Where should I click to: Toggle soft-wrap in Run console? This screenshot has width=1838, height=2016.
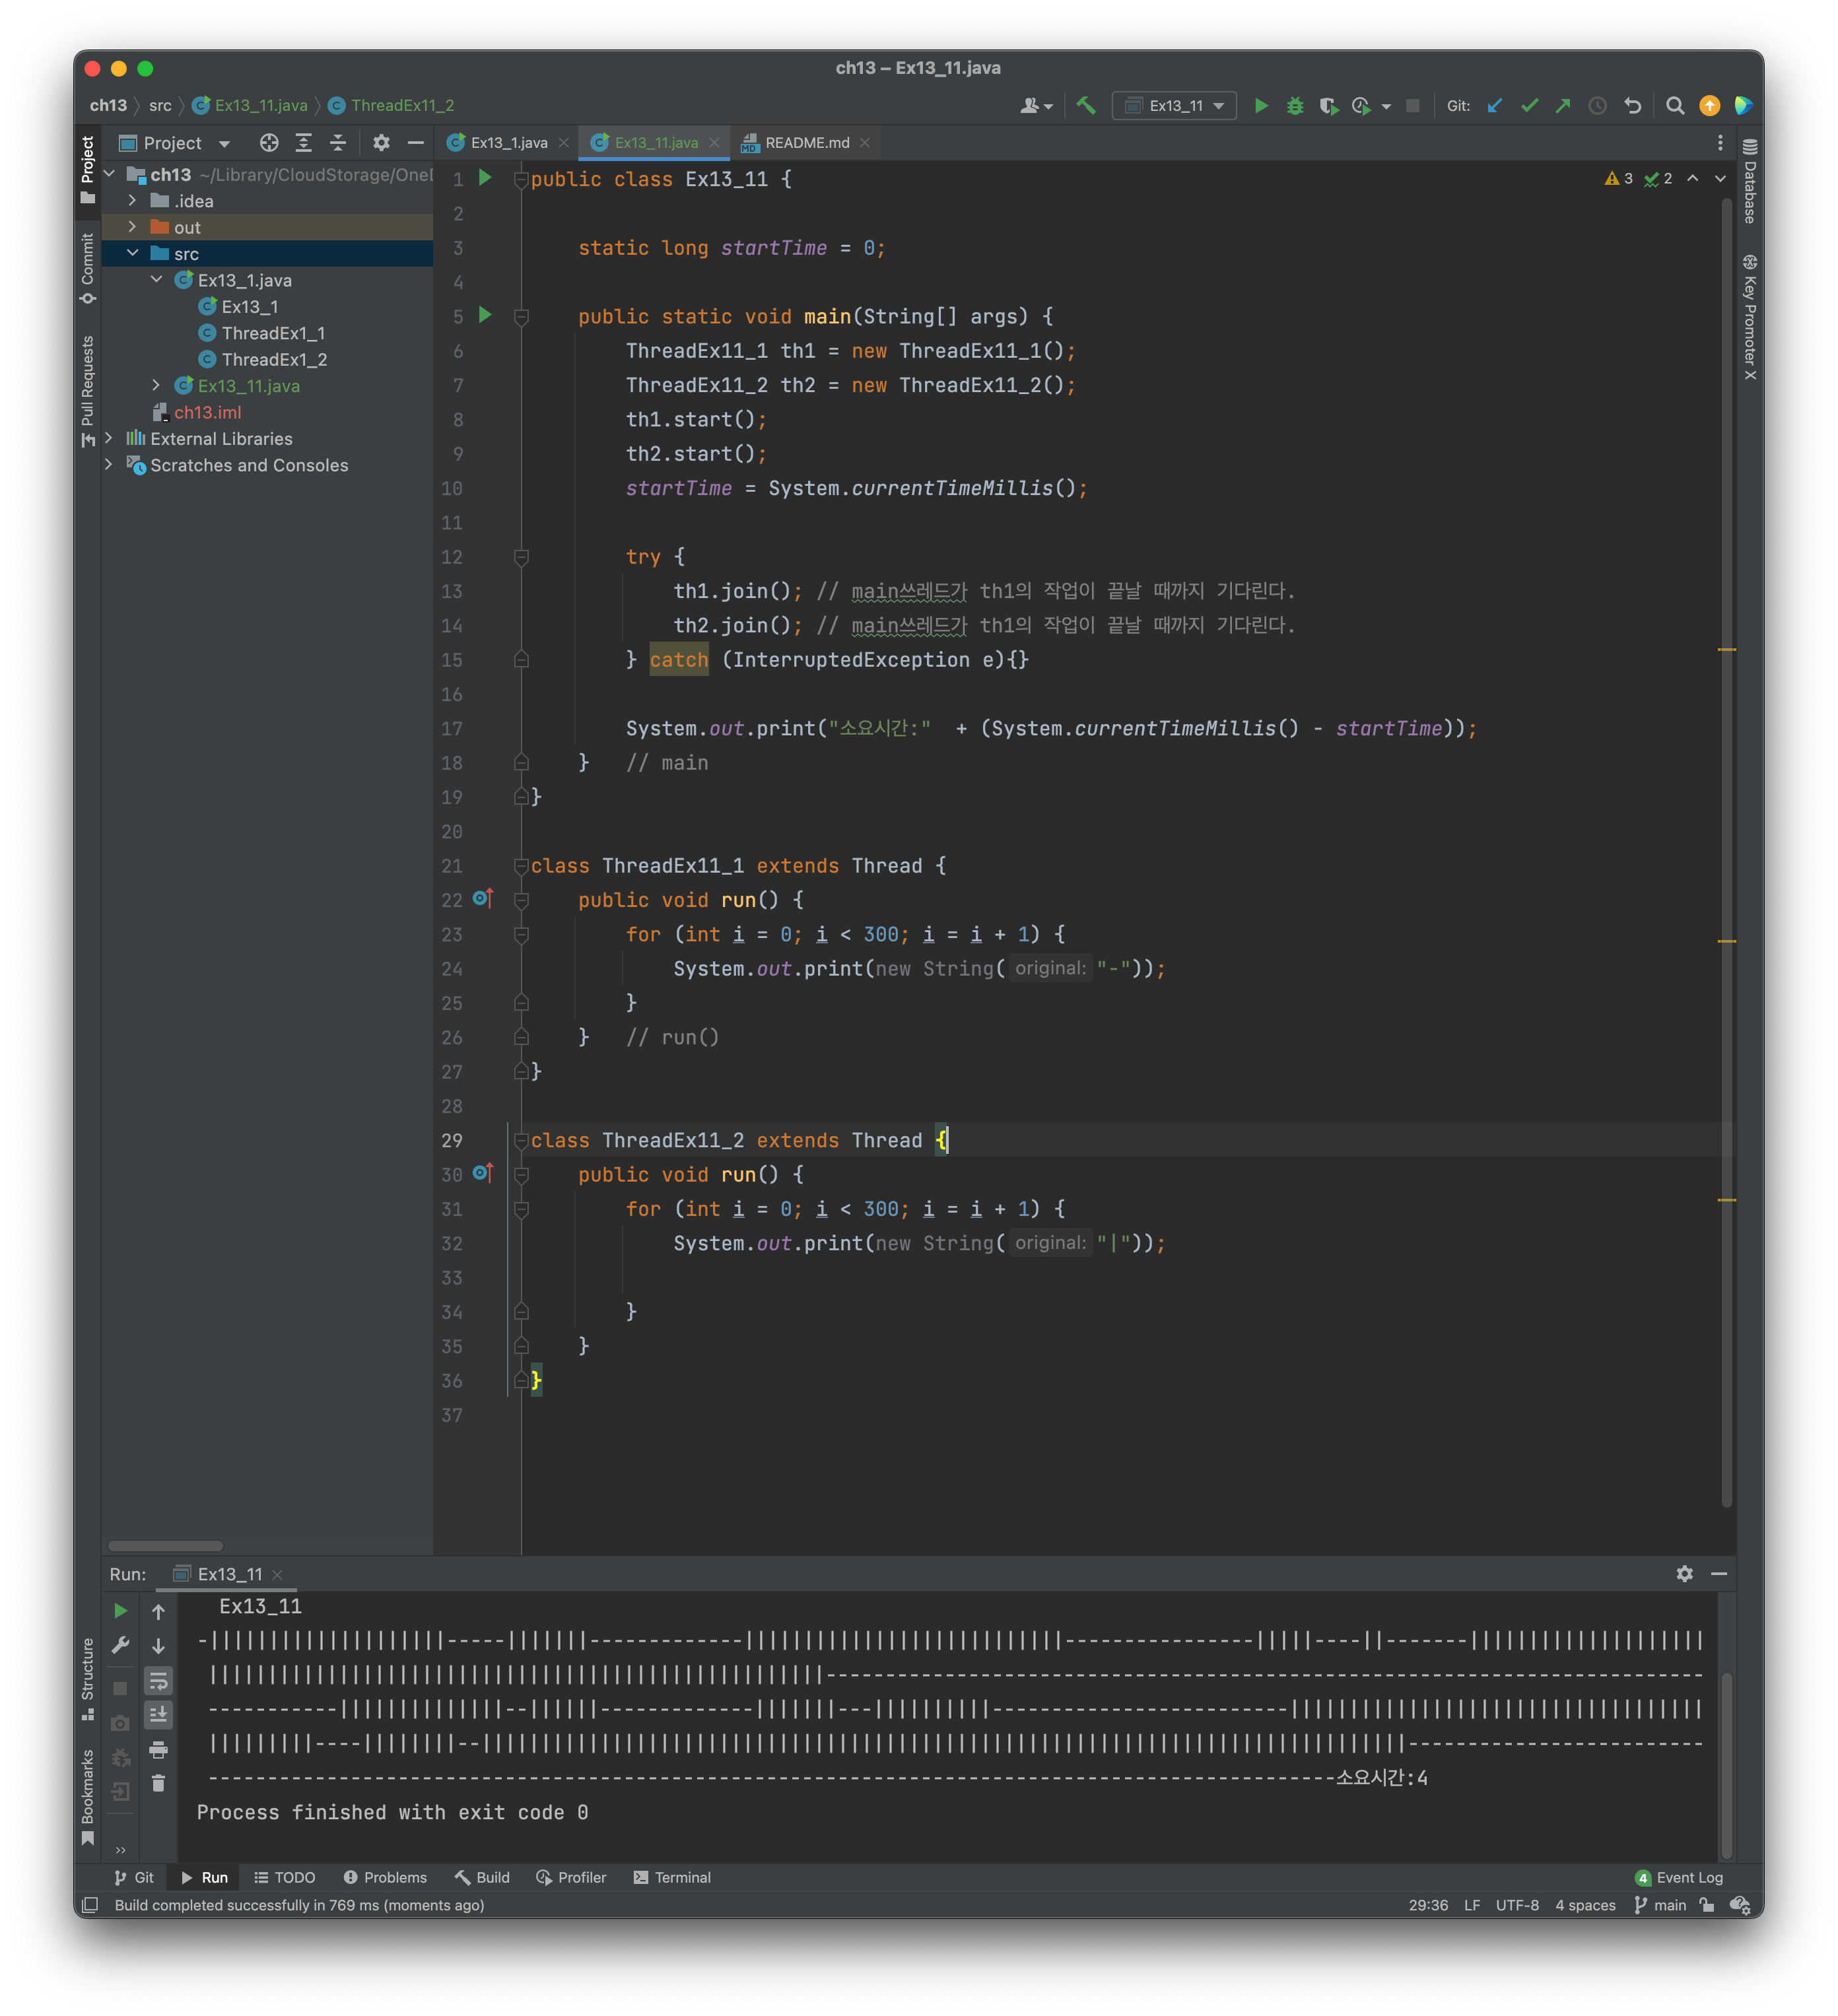[x=158, y=1681]
